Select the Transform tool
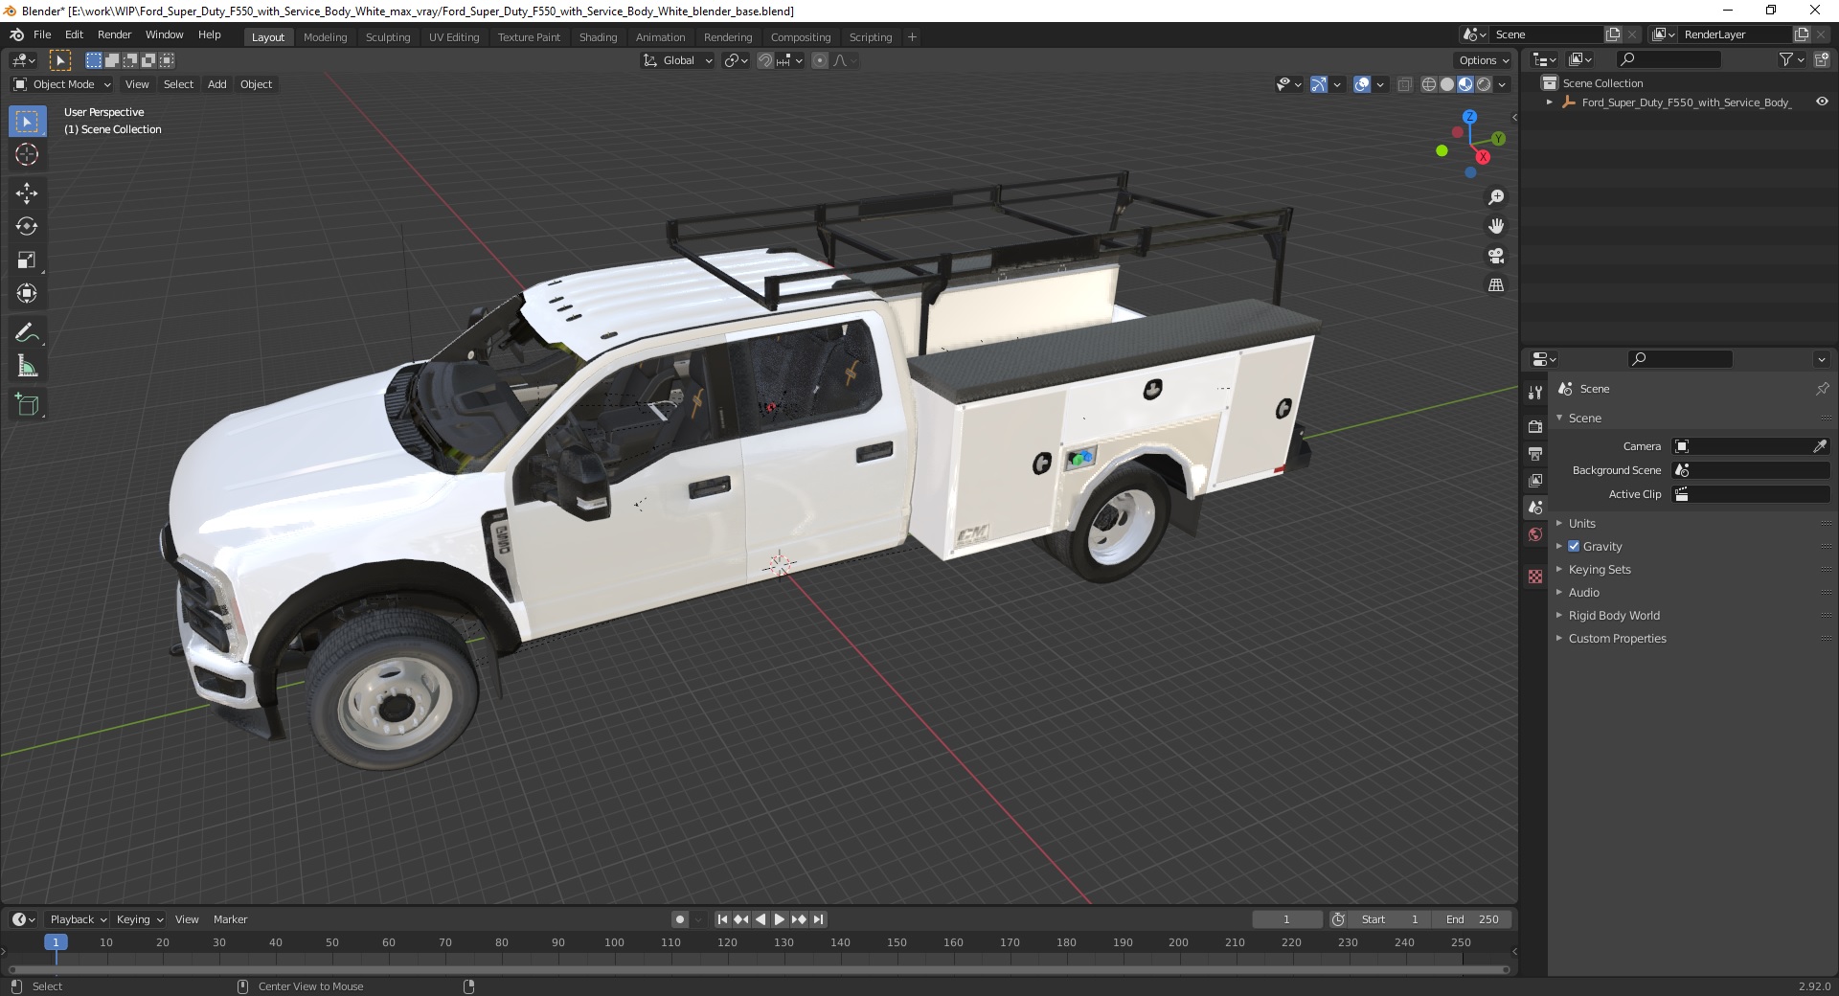Screen dimensions: 1839x996 click(27, 294)
